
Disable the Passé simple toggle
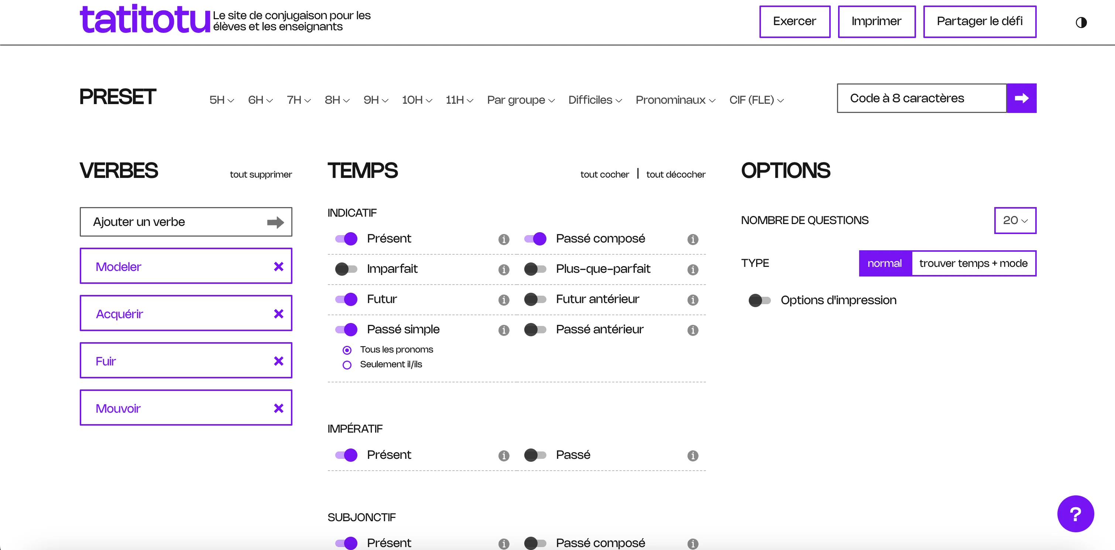pos(346,330)
